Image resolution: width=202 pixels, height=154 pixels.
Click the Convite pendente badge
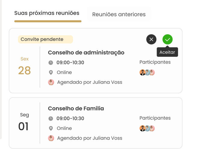coord(45,39)
